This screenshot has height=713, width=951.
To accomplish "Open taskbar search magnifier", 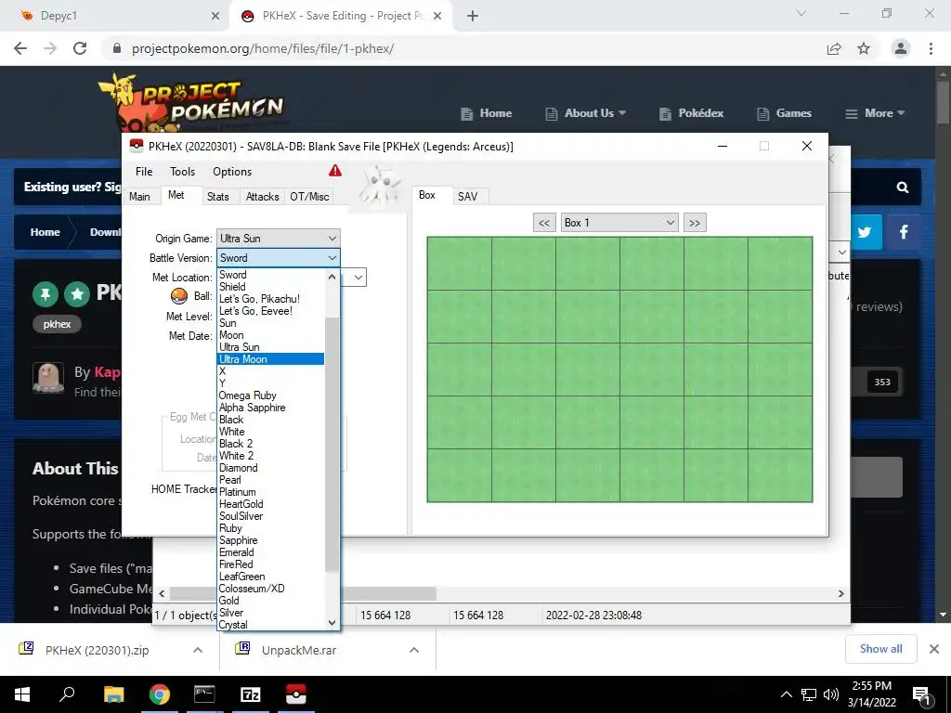I will (x=67, y=694).
